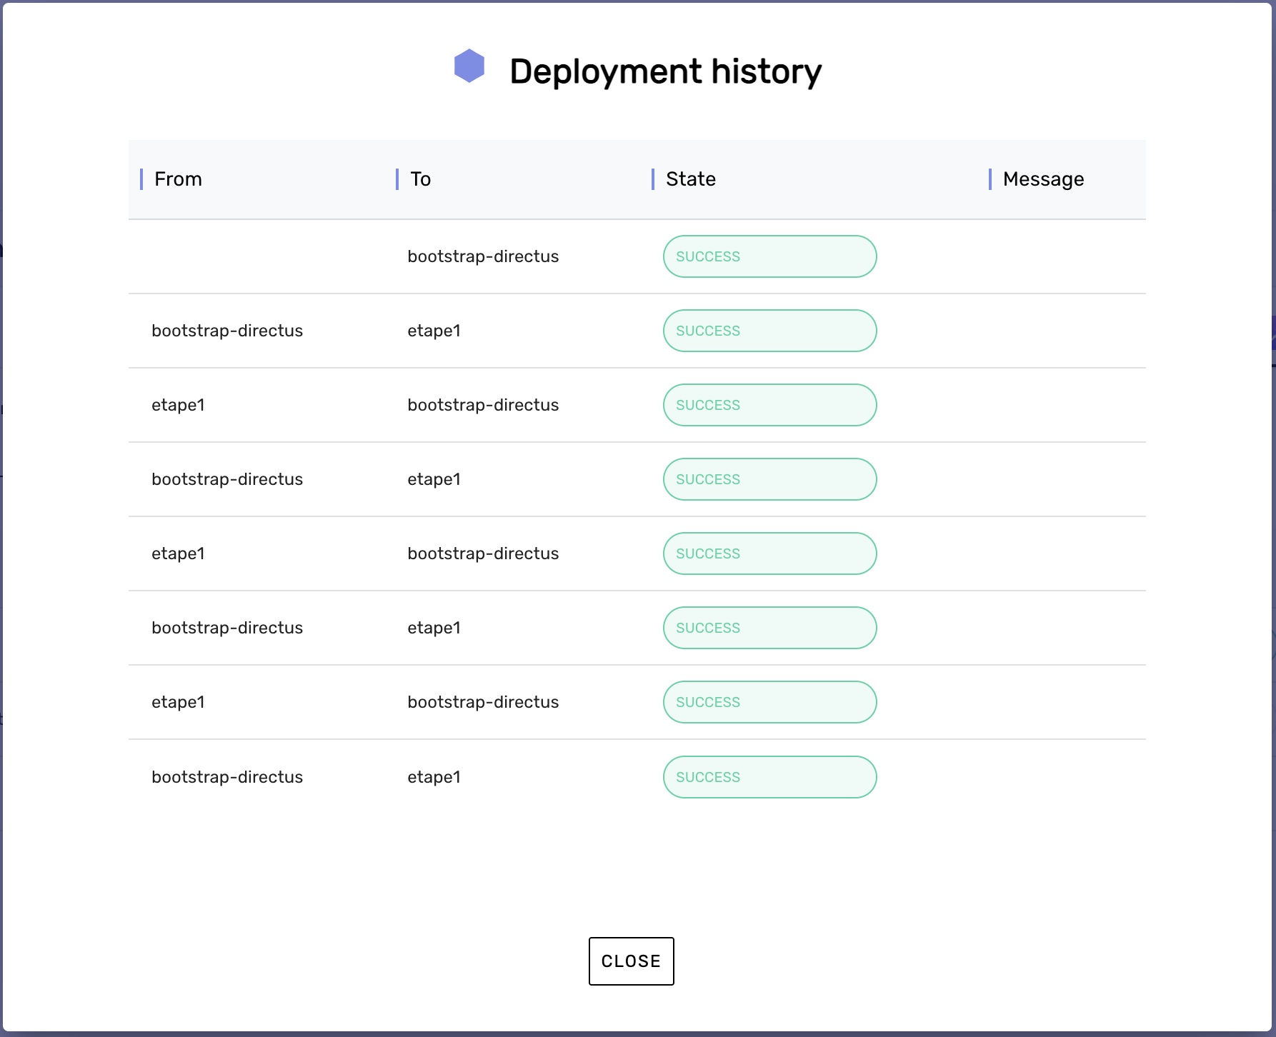Select the To column header

point(420,179)
